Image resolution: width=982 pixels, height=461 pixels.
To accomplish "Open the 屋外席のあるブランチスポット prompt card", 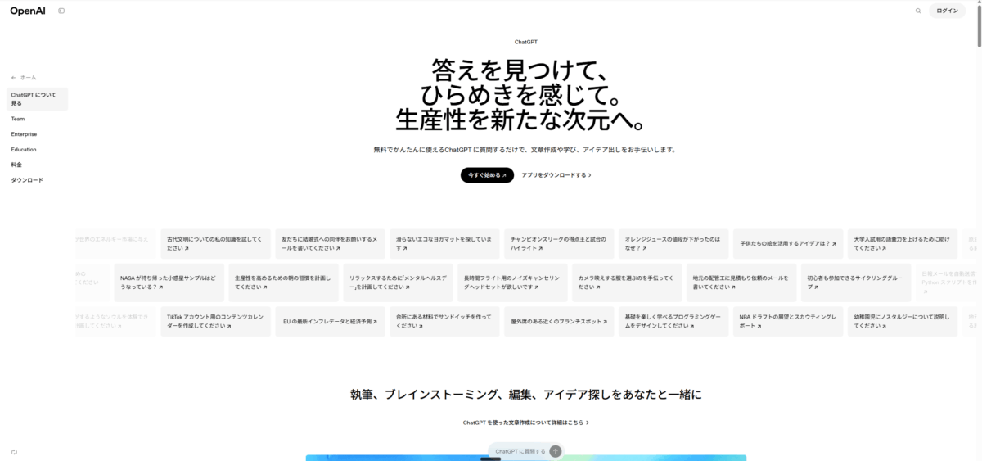I will pyautogui.click(x=559, y=321).
